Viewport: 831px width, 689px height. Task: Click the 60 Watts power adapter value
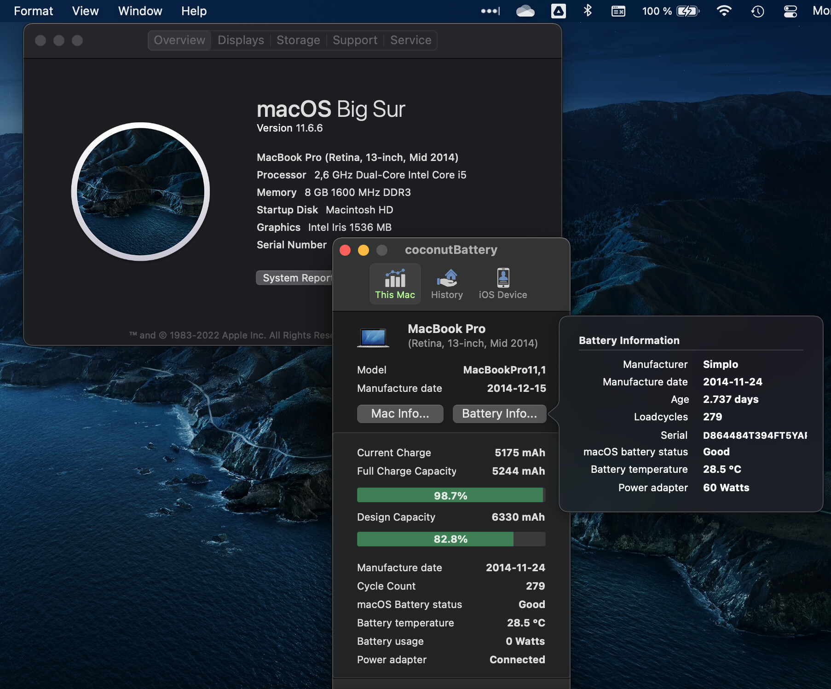tap(726, 488)
